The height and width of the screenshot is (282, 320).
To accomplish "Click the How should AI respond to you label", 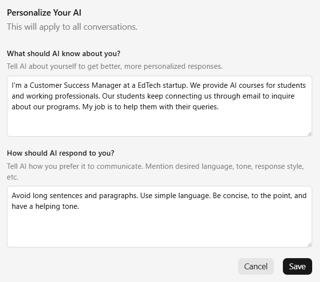I will pos(61,153).
